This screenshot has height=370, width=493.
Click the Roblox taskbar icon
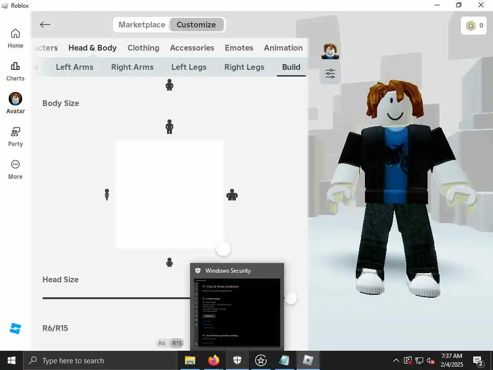[x=308, y=360]
